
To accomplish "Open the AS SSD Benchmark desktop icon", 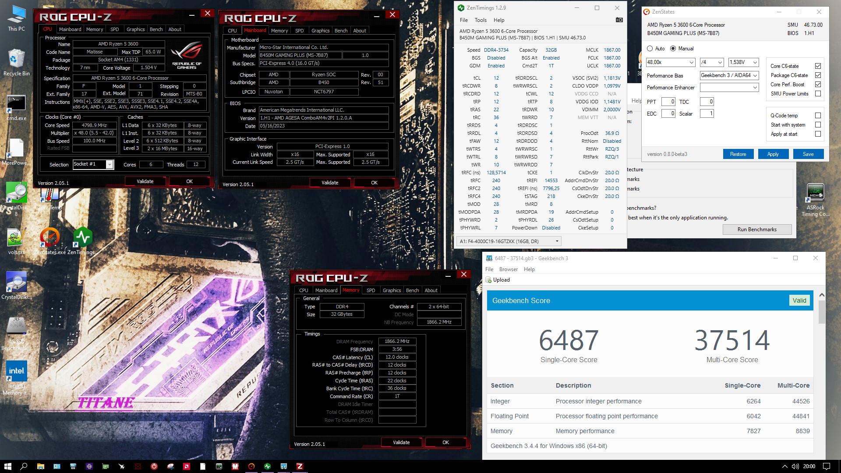I will [16, 334].
